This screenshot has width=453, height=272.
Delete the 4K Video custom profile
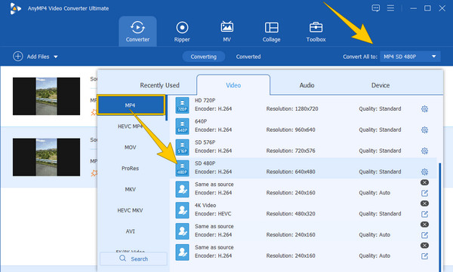tap(424, 203)
